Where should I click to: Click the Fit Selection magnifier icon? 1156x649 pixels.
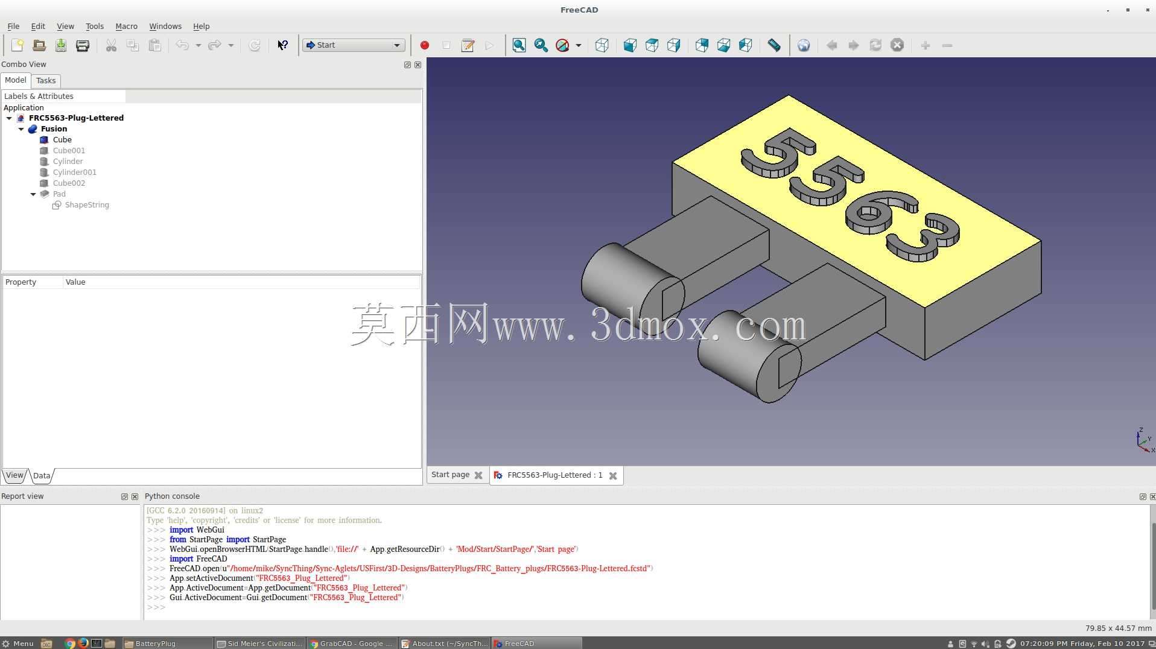(541, 45)
